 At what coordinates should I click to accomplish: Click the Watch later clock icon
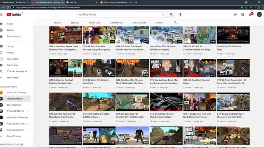(1, 65)
